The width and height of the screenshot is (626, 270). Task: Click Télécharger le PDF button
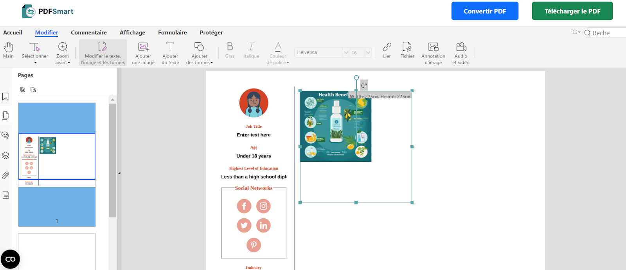572,11
